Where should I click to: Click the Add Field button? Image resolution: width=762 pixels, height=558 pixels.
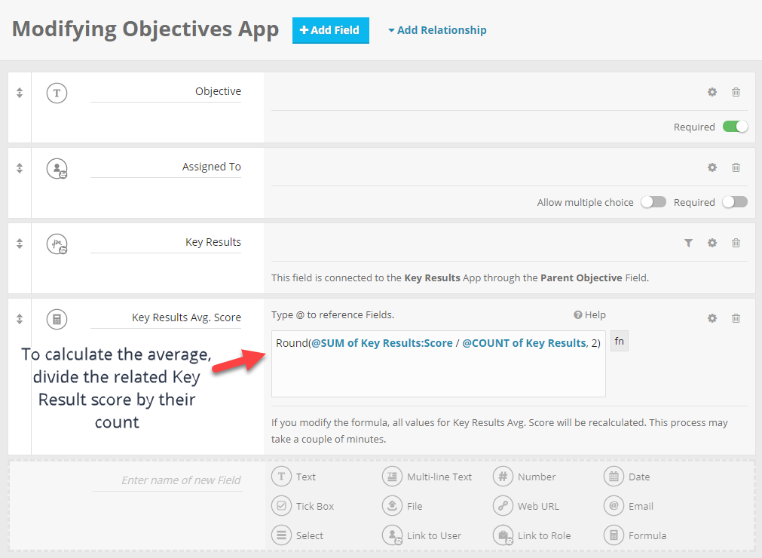coord(330,30)
